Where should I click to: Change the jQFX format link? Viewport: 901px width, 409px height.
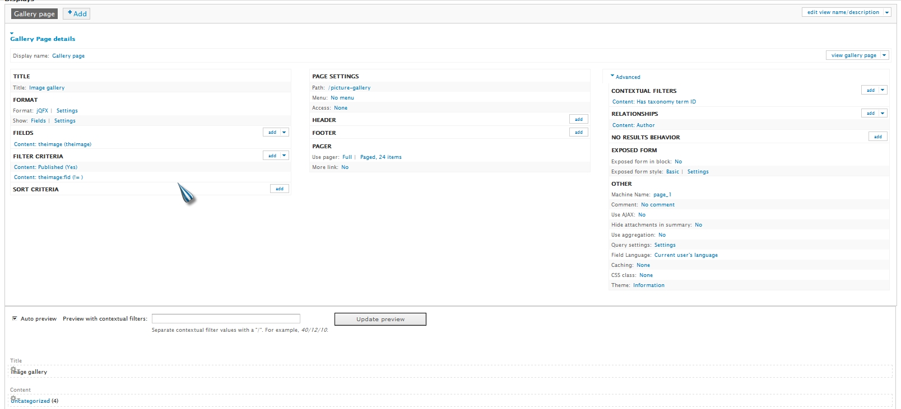43,111
